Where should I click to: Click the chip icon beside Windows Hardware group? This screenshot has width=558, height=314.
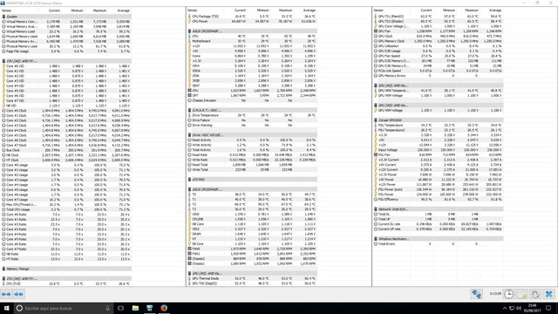[376, 239]
